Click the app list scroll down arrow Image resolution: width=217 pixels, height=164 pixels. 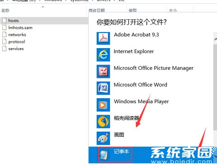click(215, 156)
